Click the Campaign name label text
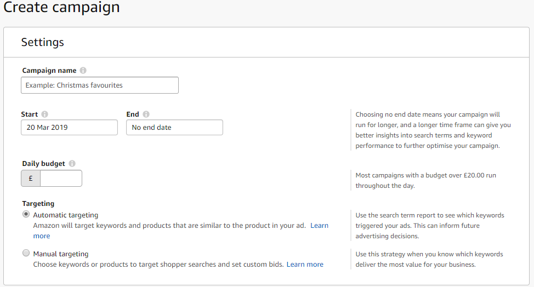Image resolution: width=534 pixels, height=287 pixels. coord(49,71)
